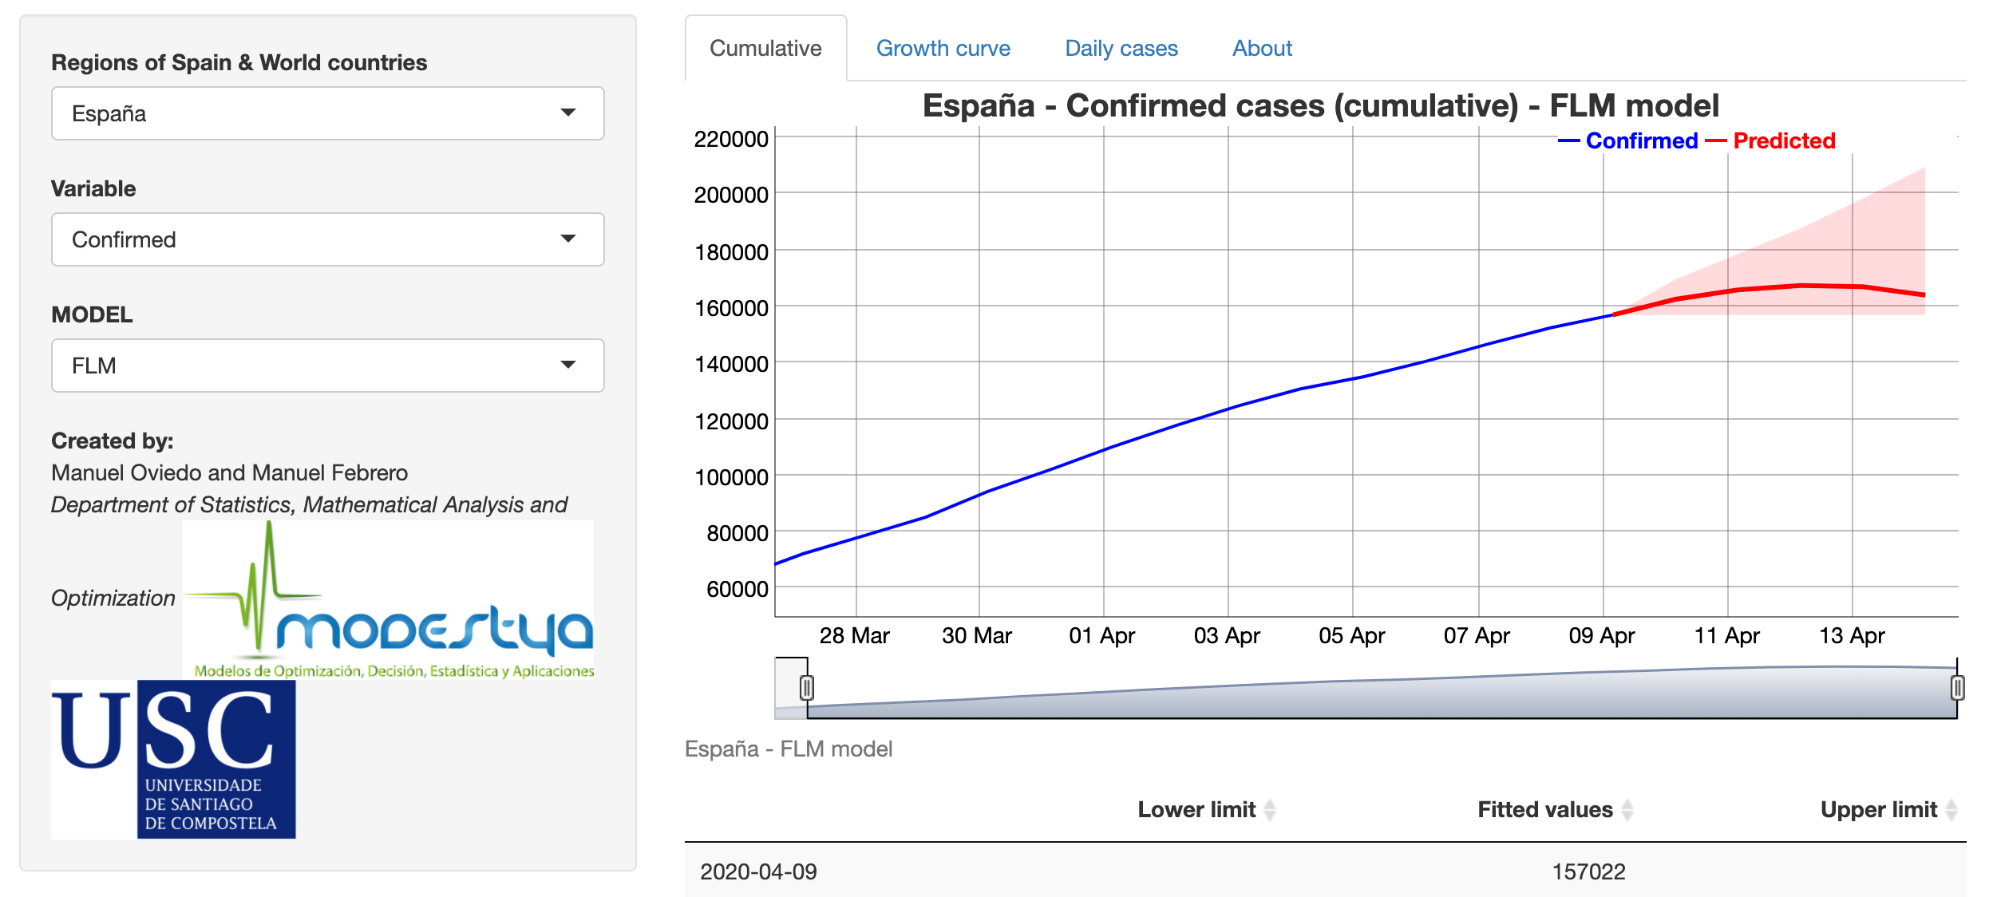The image size is (1989, 897).
Task: Go to the About tab
Action: click(1261, 49)
